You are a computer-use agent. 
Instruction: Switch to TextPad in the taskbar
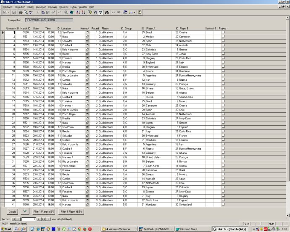tap(156, 229)
